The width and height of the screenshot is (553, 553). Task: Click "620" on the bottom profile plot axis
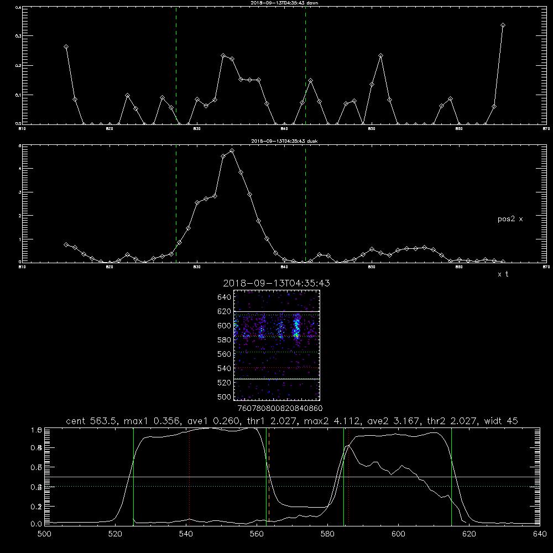pyautogui.click(x=469, y=534)
